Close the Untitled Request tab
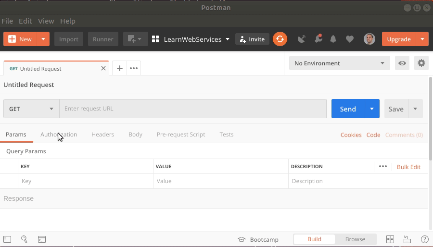The image size is (433, 247). coord(103,68)
